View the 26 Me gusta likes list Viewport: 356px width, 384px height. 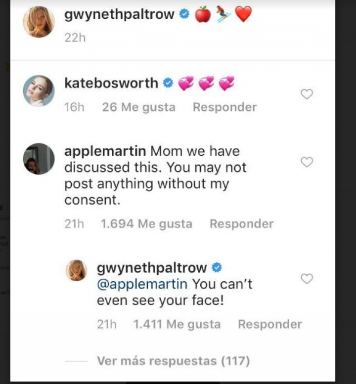coord(138,107)
